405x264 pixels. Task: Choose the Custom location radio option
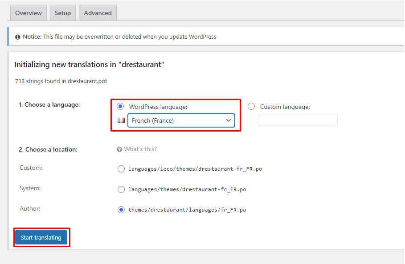click(x=121, y=169)
